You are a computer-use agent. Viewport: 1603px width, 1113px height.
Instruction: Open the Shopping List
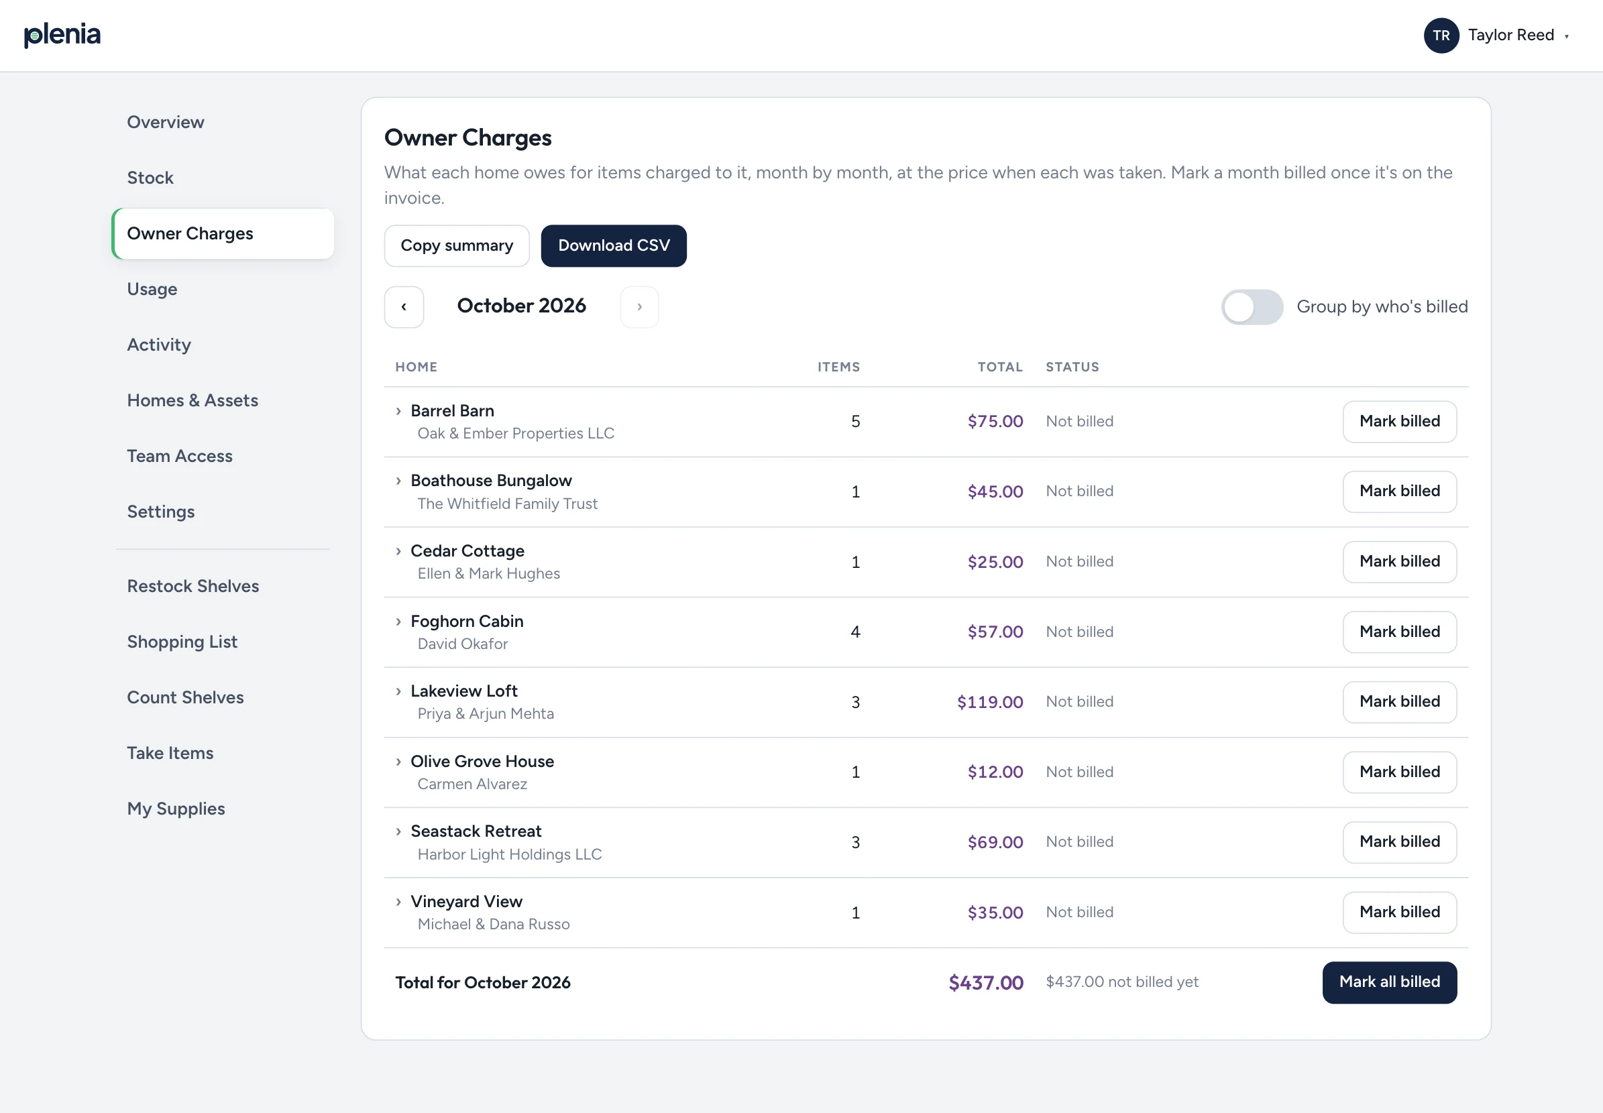click(223, 642)
